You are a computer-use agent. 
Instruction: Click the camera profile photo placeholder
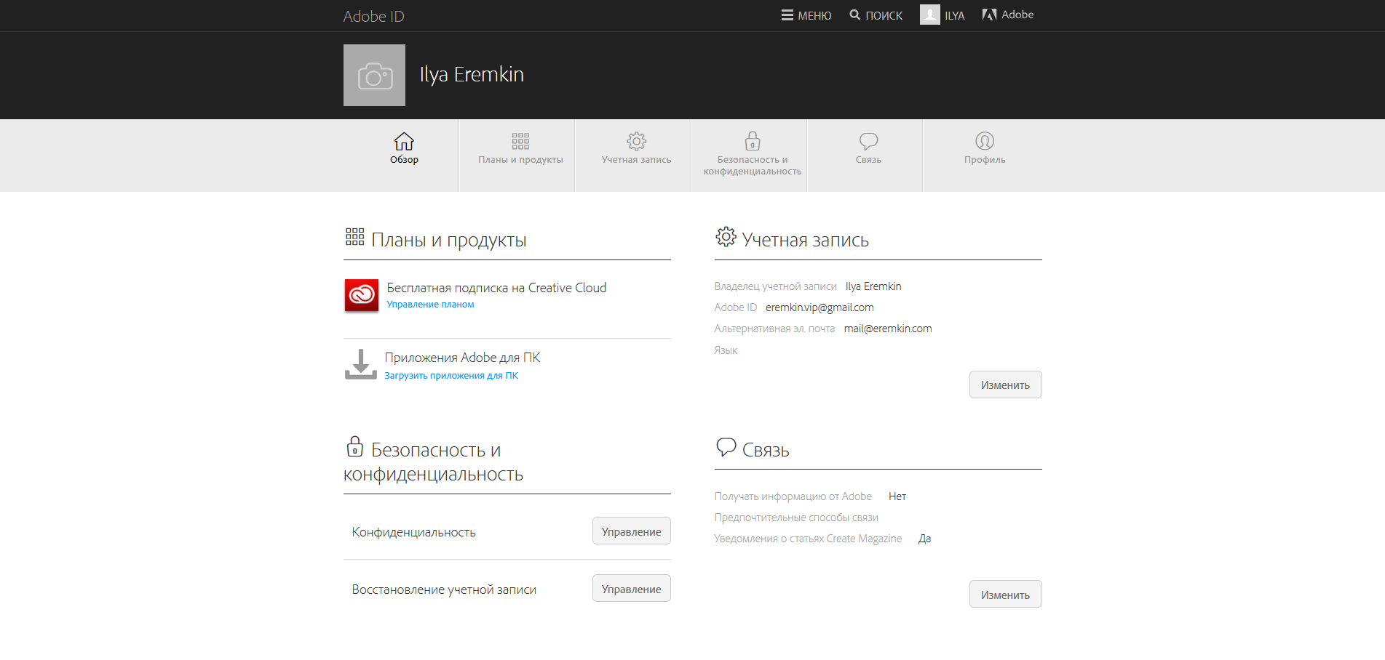(x=374, y=76)
